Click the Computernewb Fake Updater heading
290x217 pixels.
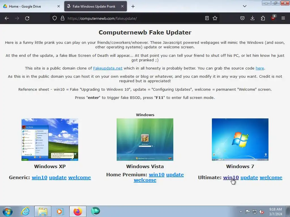click(x=145, y=32)
